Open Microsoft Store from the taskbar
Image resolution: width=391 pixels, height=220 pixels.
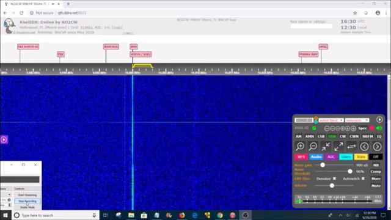[144, 215]
